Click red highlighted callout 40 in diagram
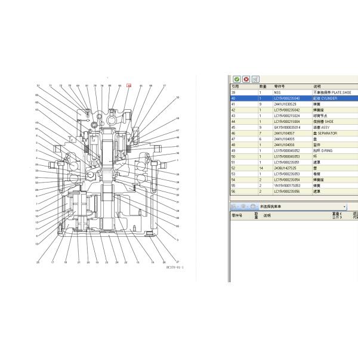This screenshot has height=358, width=358. pos(128,86)
